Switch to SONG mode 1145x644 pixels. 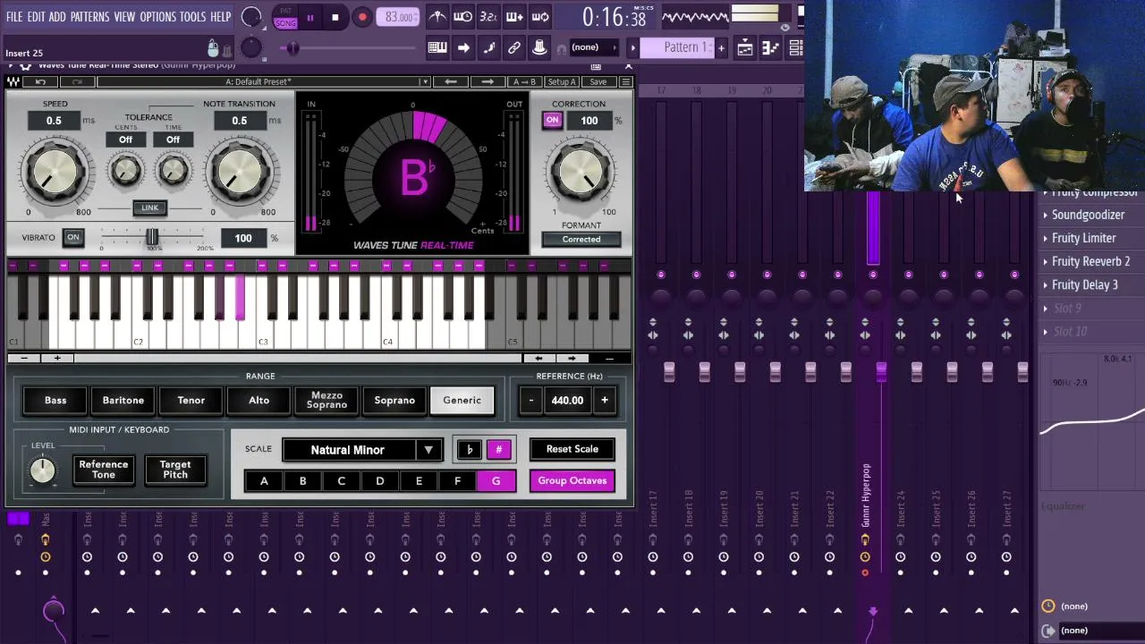285,22
